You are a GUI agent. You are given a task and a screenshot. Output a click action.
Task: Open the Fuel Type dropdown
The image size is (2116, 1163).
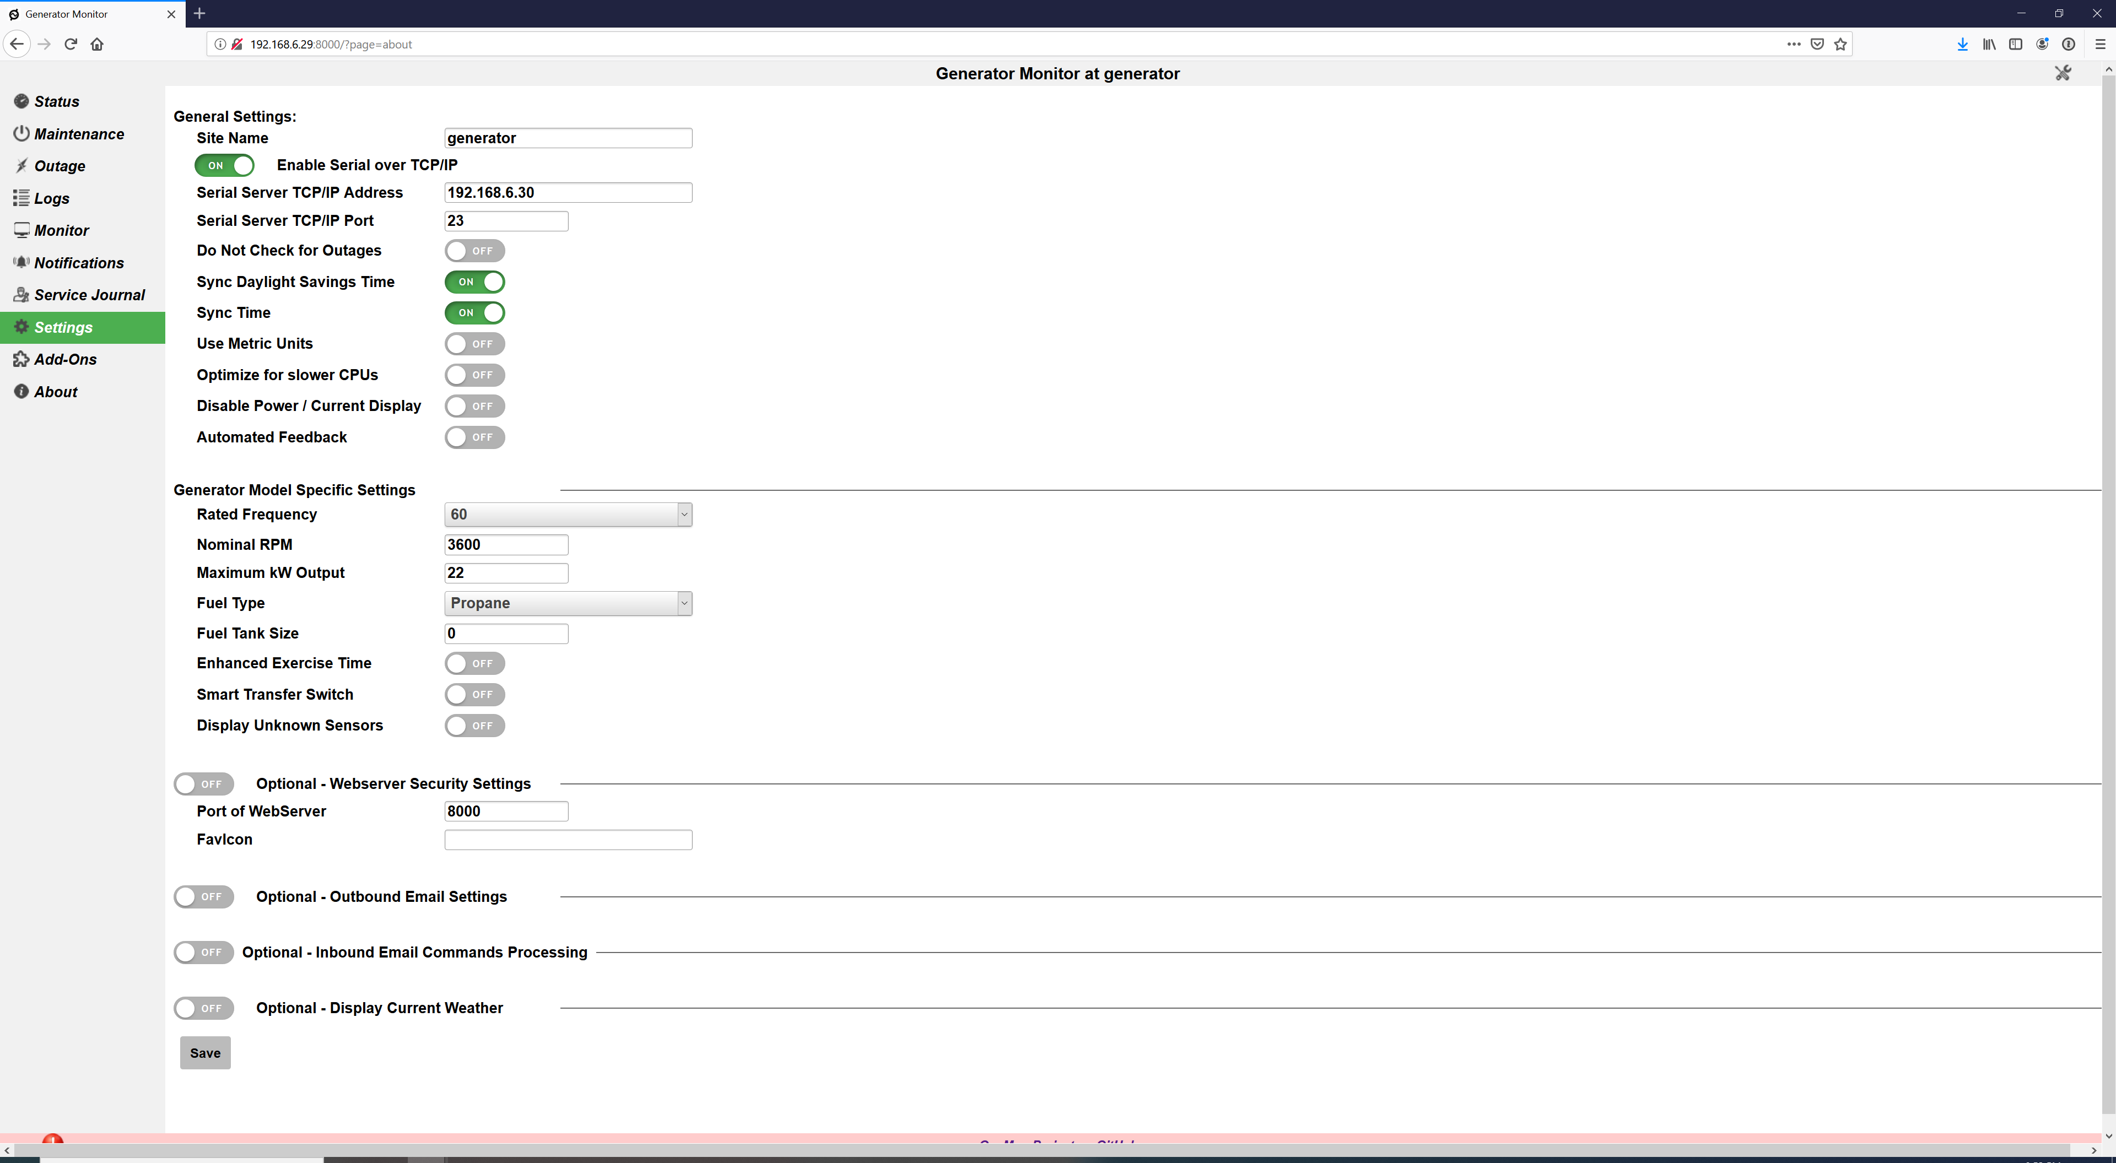(x=569, y=603)
